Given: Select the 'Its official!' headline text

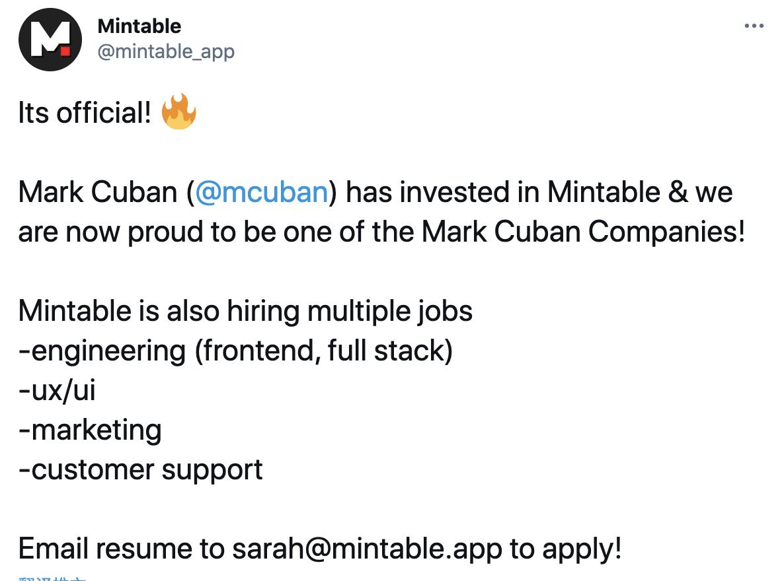Looking at the screenshot, I should point(83,112).
